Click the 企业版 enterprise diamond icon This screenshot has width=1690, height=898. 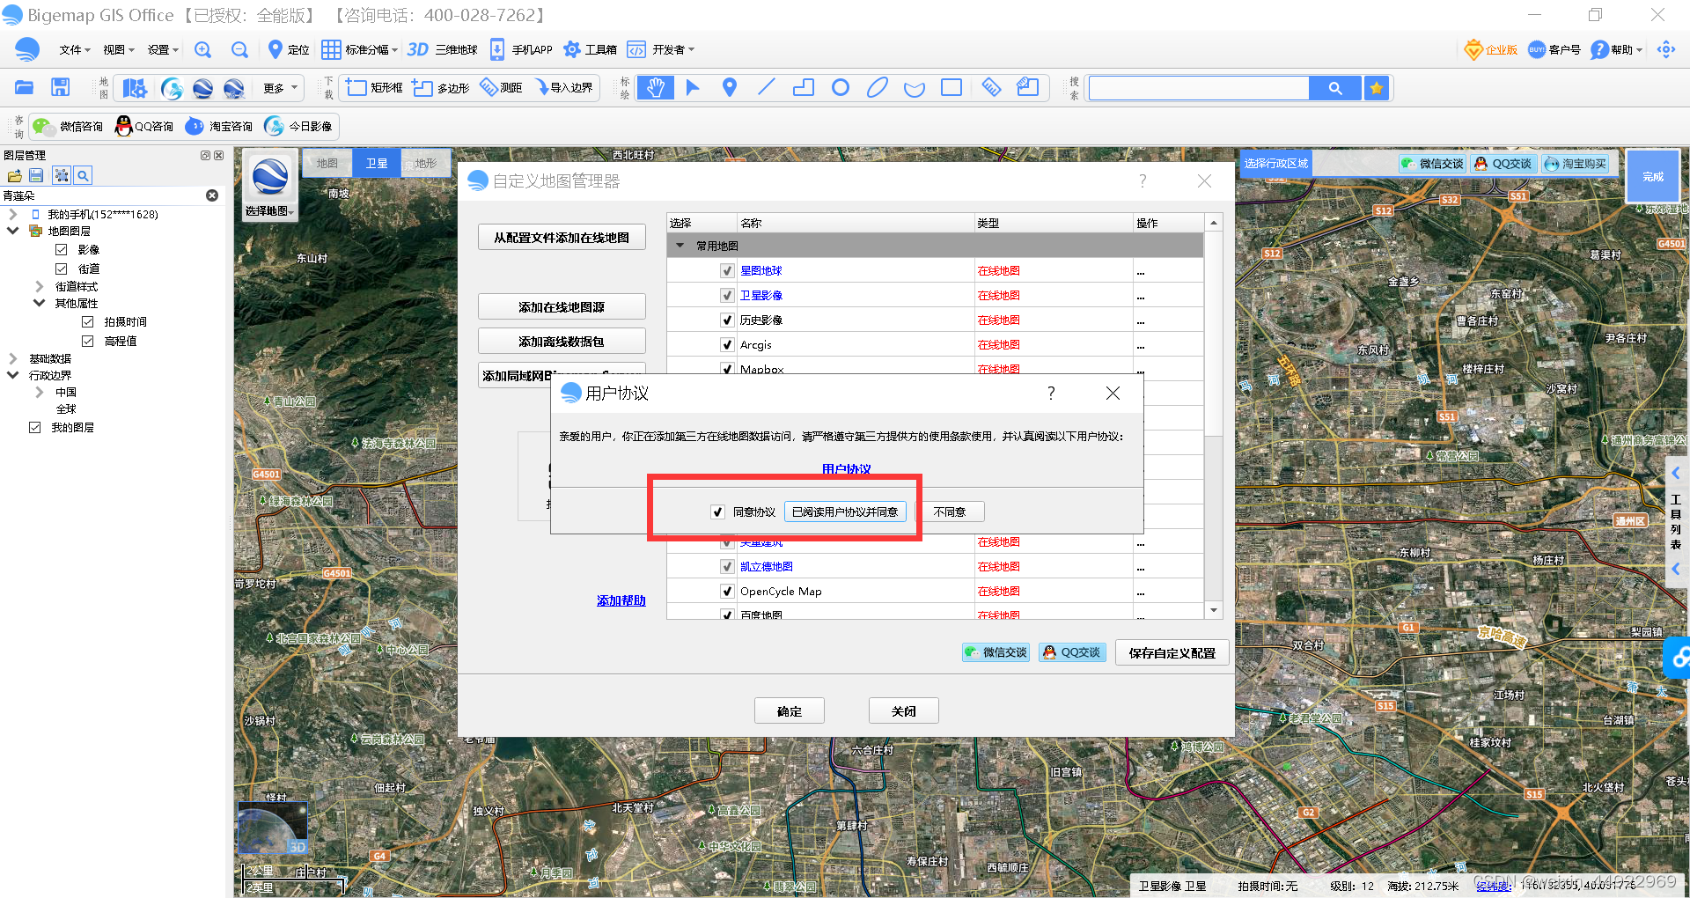point(1474,50)
